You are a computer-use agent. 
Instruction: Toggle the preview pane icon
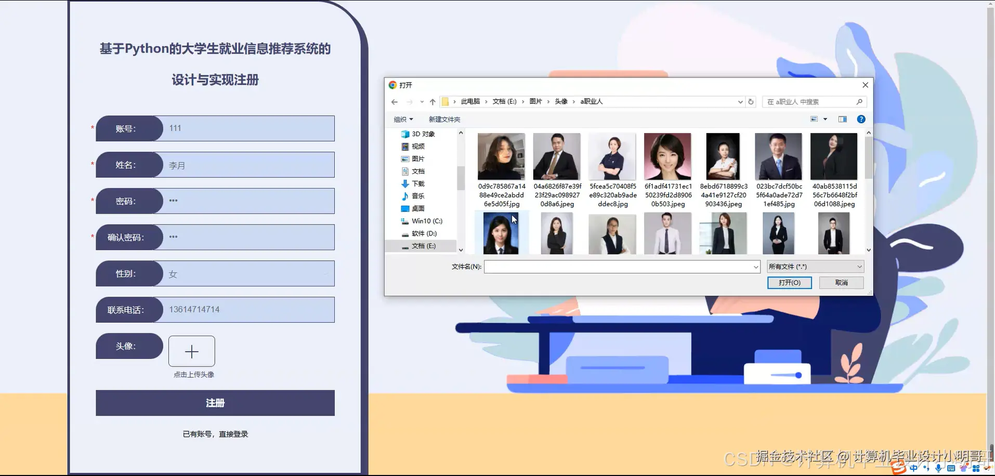[843, 120]
